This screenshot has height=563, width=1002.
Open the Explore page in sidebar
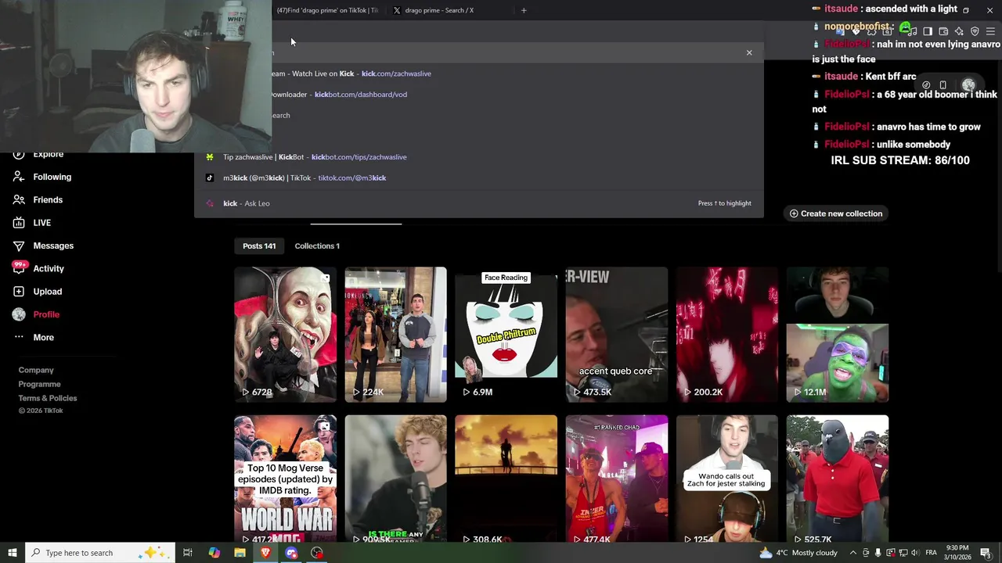pyautogui.click(x=38, y=155)
